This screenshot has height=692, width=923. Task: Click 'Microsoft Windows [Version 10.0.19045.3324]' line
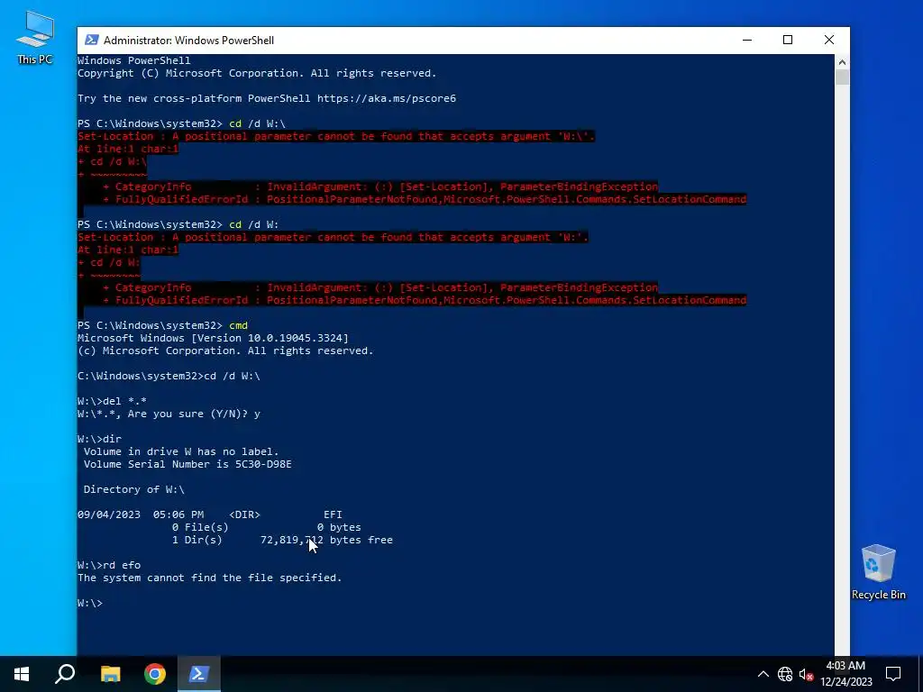coord(213,338)
